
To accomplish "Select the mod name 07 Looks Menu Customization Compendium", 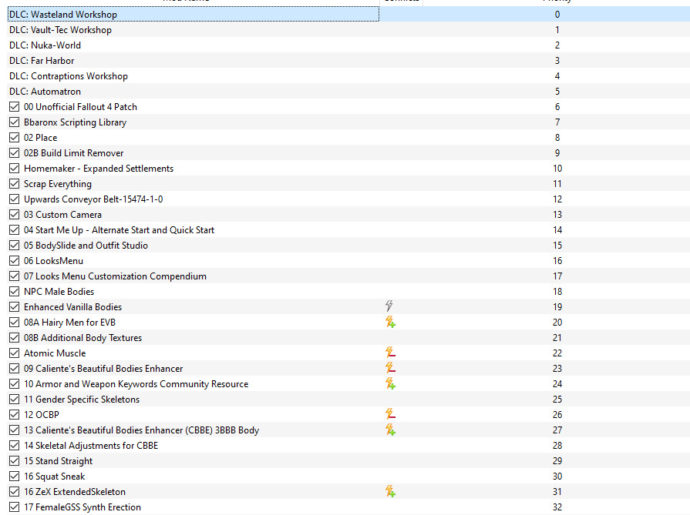I will (x=115, y=276).
